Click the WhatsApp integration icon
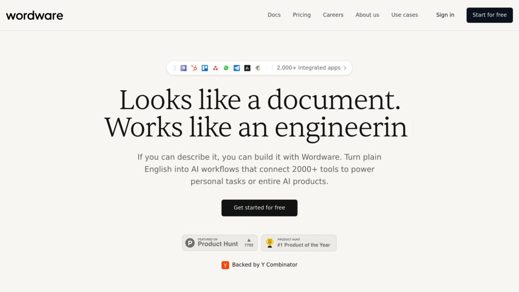 [226, 68]
